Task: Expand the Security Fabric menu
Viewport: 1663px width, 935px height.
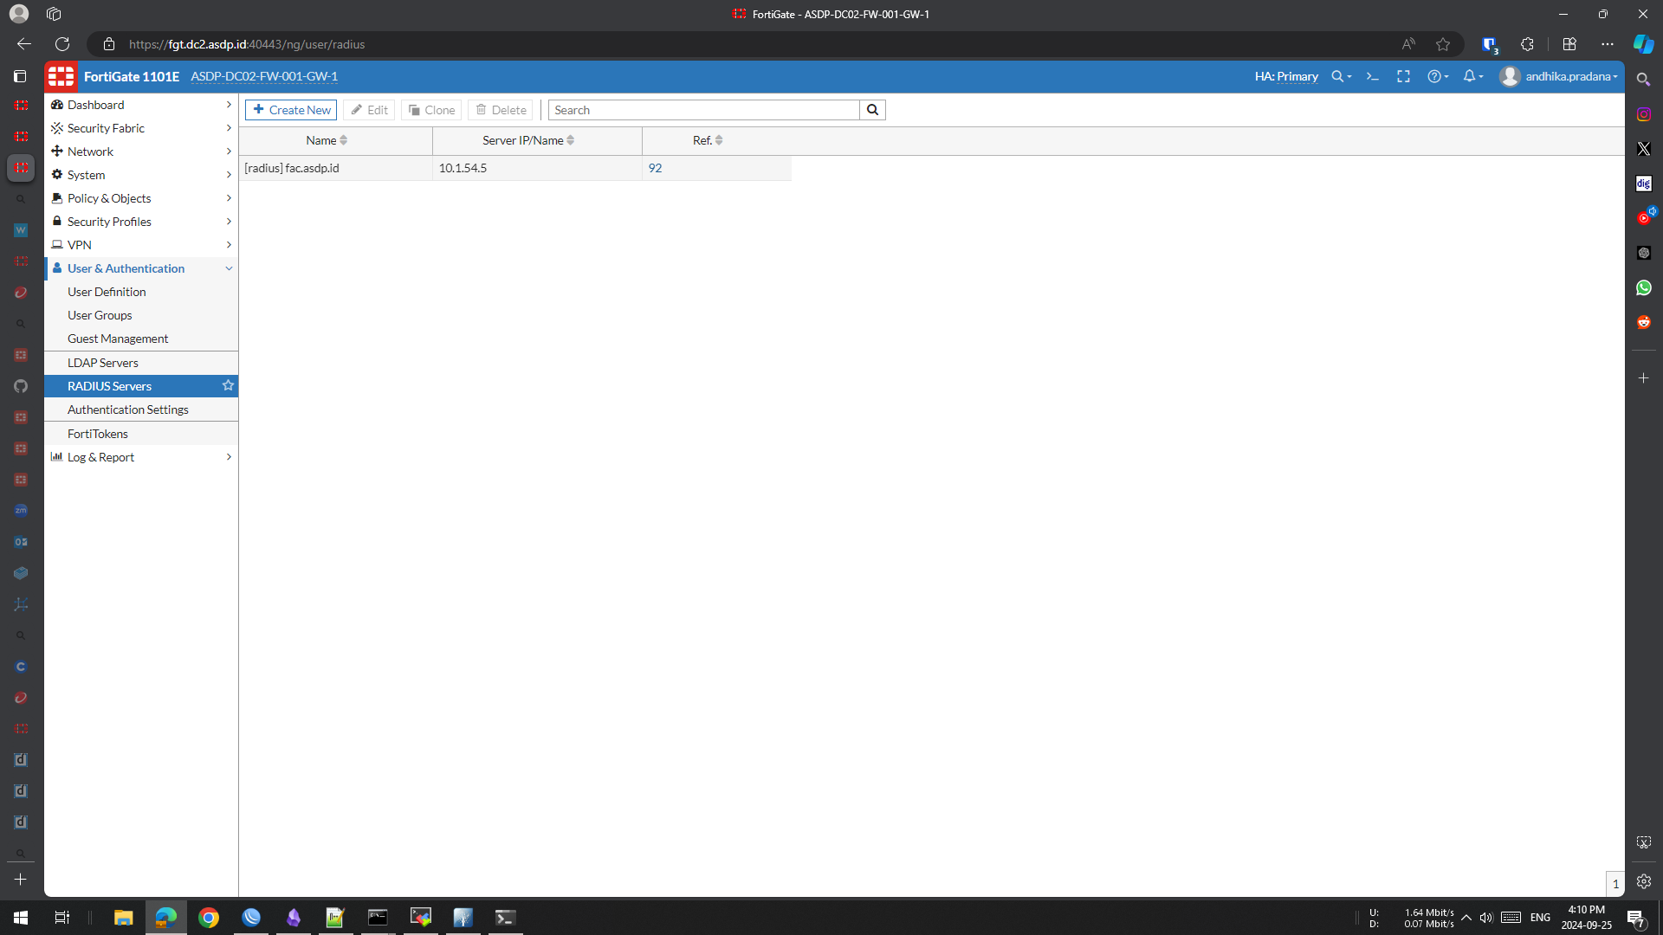Action: click(x=141, y=128)
